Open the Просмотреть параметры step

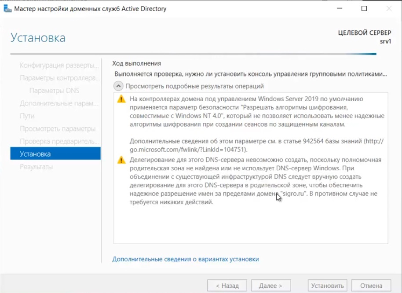(57, 129)
